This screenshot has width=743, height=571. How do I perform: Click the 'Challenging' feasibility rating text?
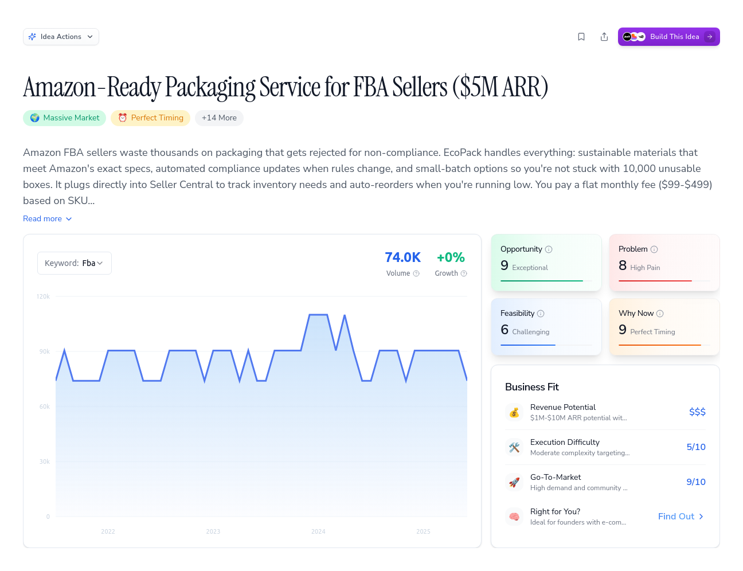point(531,332)
